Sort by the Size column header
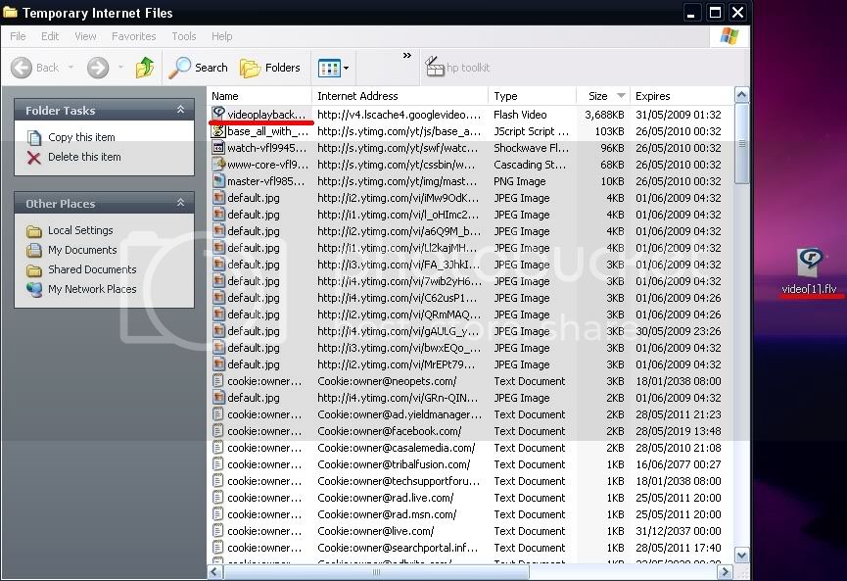The width and height of the screenshot is (847, 581). tap(597, 96)
